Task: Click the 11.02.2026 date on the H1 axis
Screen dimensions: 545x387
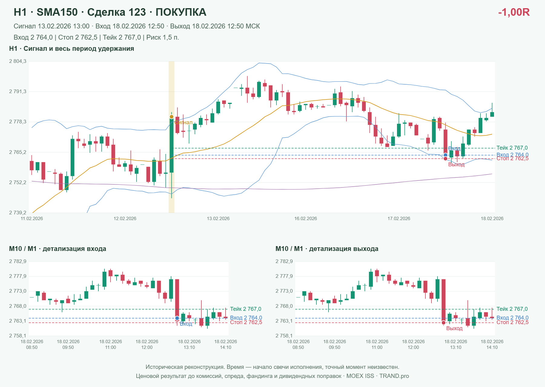Action: coord(32,219)
